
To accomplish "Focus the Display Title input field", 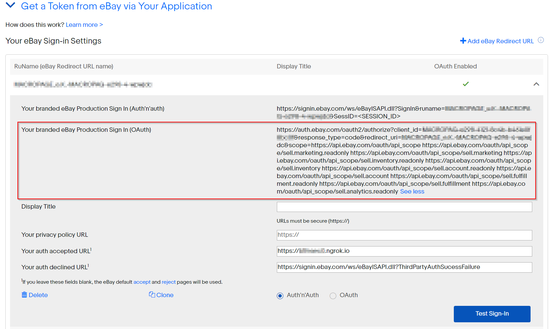I will click(404, 207).
